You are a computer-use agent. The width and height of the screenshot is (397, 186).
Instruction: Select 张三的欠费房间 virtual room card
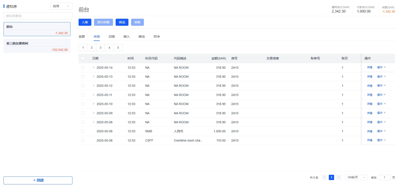[37, 46]
